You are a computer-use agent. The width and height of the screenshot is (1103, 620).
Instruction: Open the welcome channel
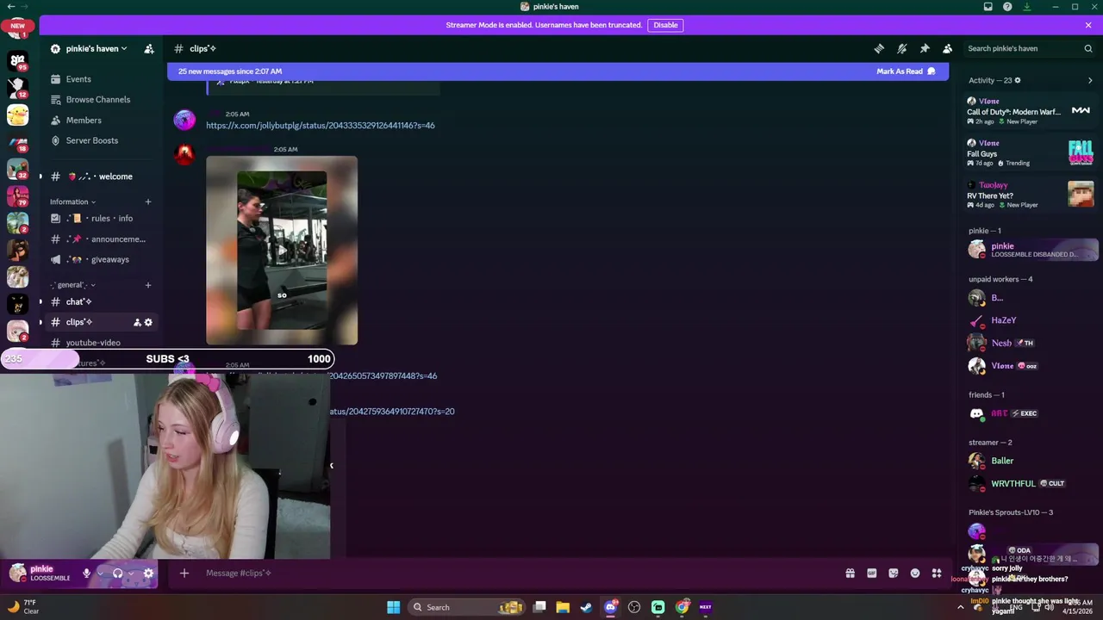(x=103, y=177)
